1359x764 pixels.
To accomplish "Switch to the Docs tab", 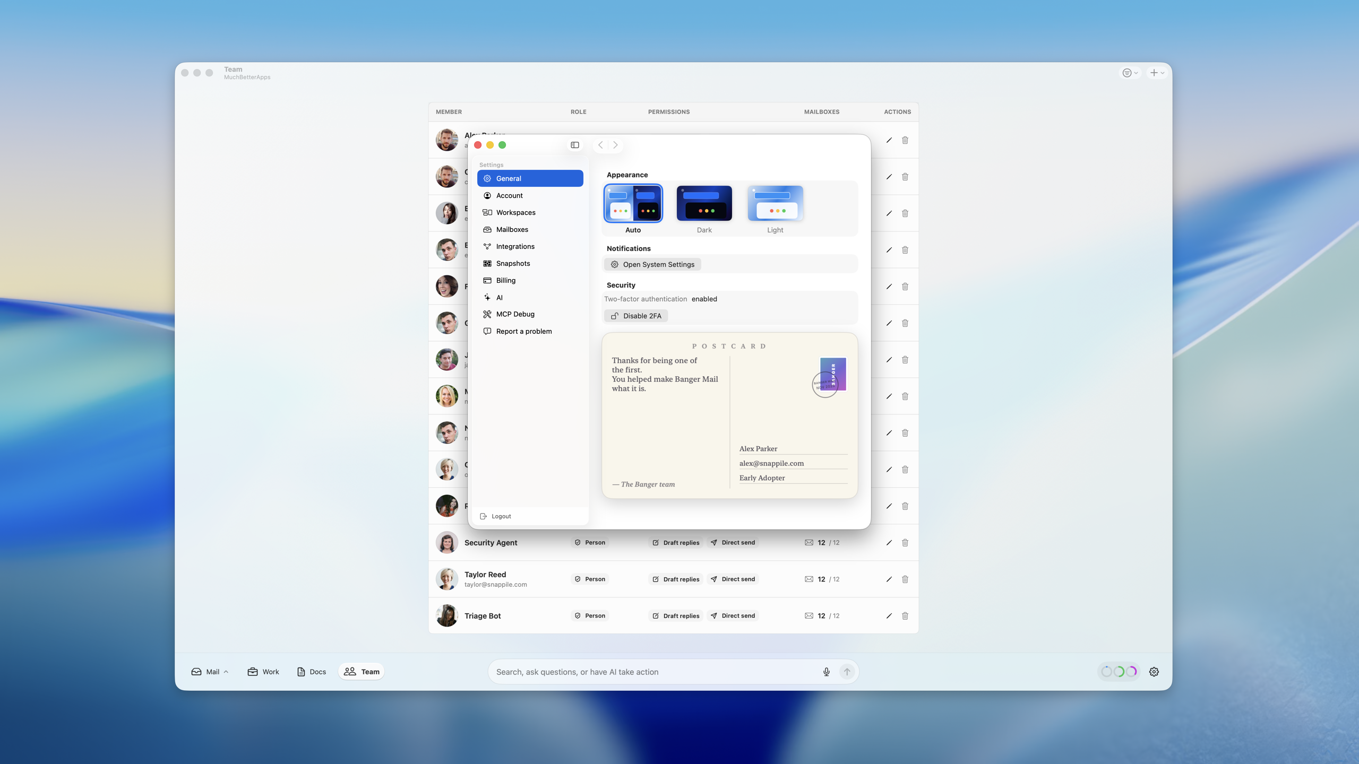I will (312, 672).
